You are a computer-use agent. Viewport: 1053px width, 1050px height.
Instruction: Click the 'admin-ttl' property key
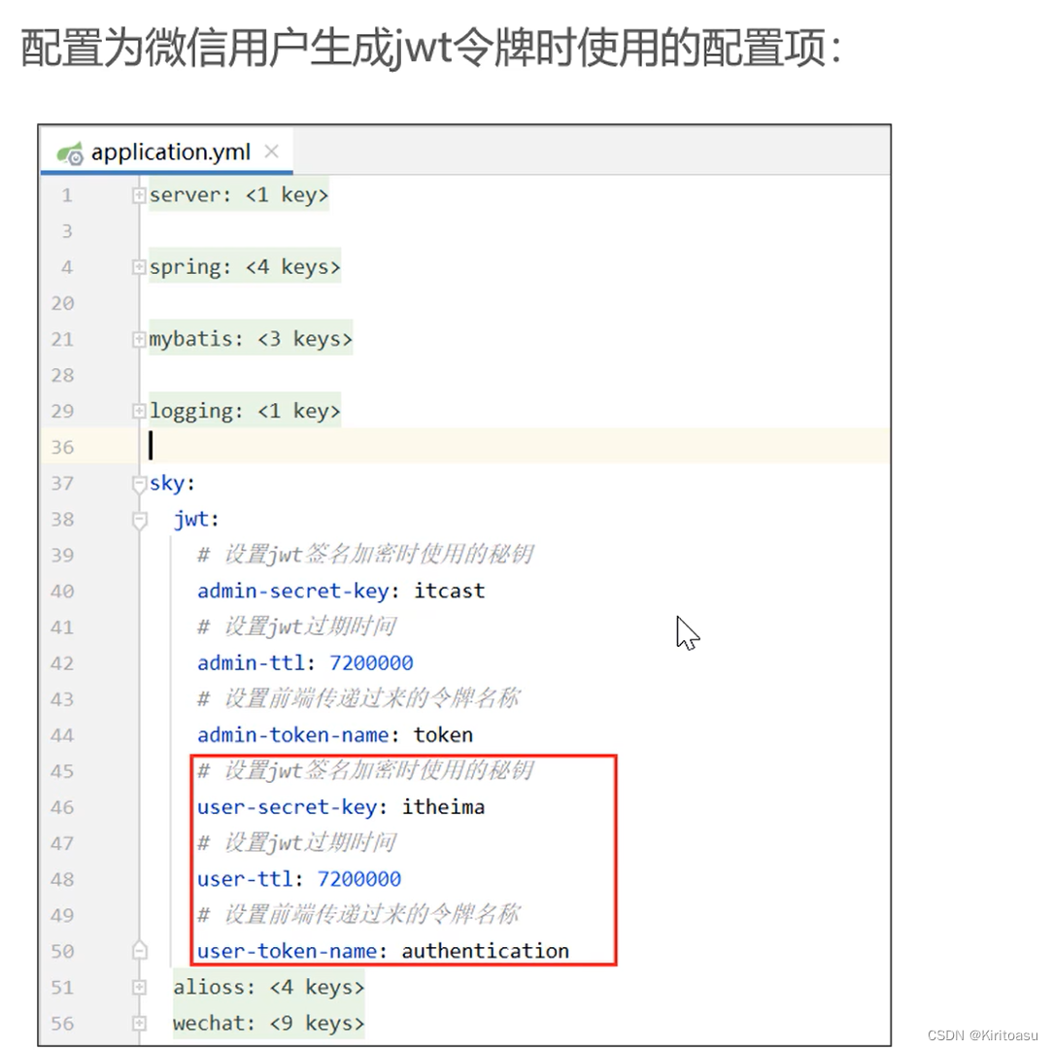(x=252, y=663)
